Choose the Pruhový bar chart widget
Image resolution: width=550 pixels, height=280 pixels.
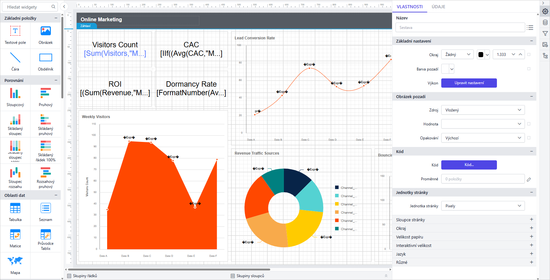pos(46,97)
